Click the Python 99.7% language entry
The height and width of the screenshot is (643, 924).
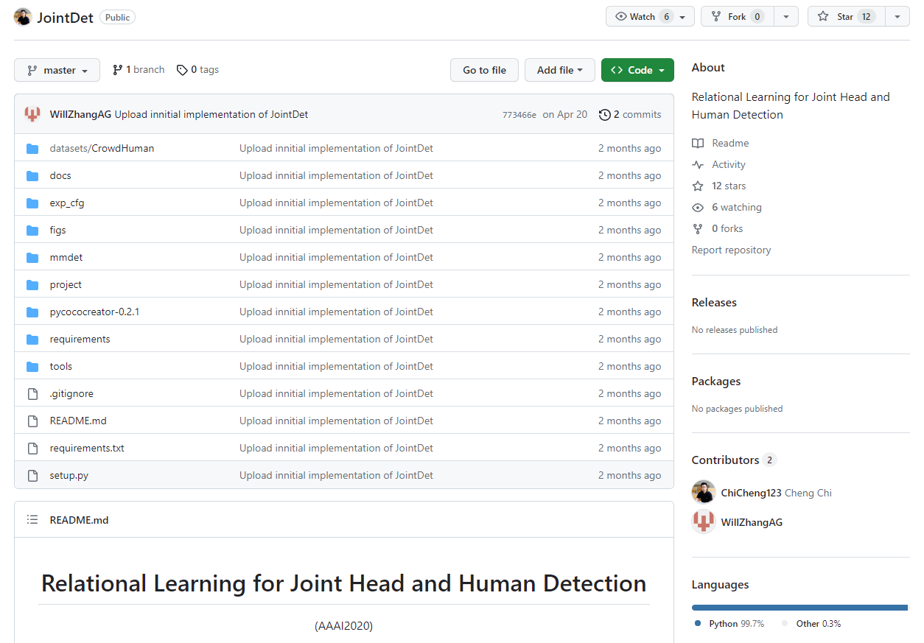pyautogui.click(x=730, y=623)
